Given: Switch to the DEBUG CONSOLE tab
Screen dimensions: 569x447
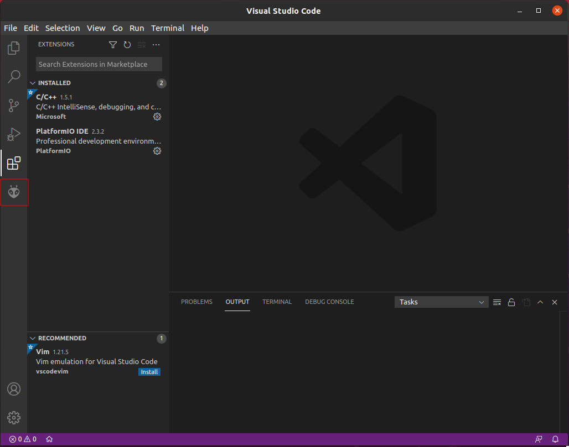Looking at the screenshot, I should 329,302.
